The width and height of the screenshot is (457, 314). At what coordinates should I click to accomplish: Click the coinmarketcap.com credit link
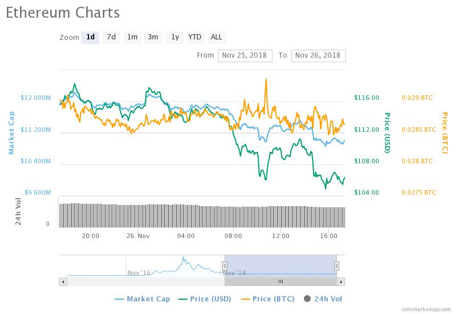(426, 309)
